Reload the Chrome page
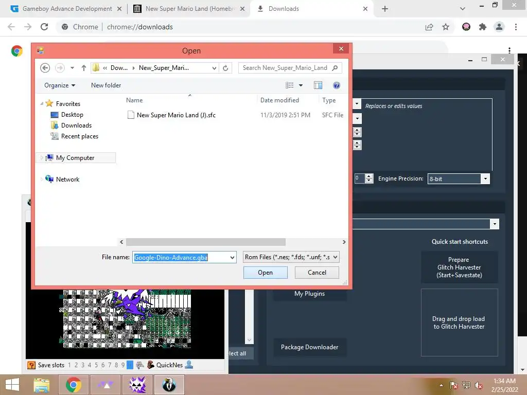Viewport: 527px width, 395px height. 44,27
